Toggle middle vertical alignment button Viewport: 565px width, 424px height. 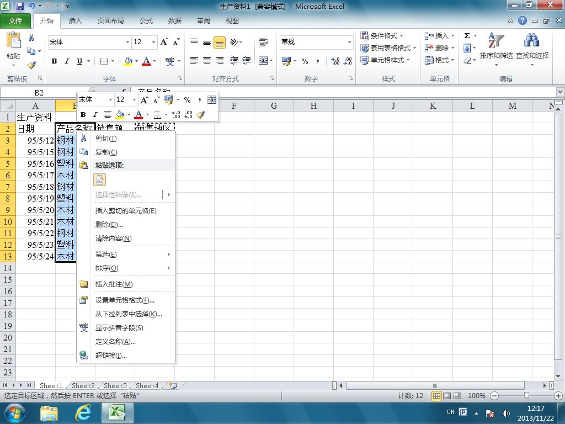click(207, 42)
